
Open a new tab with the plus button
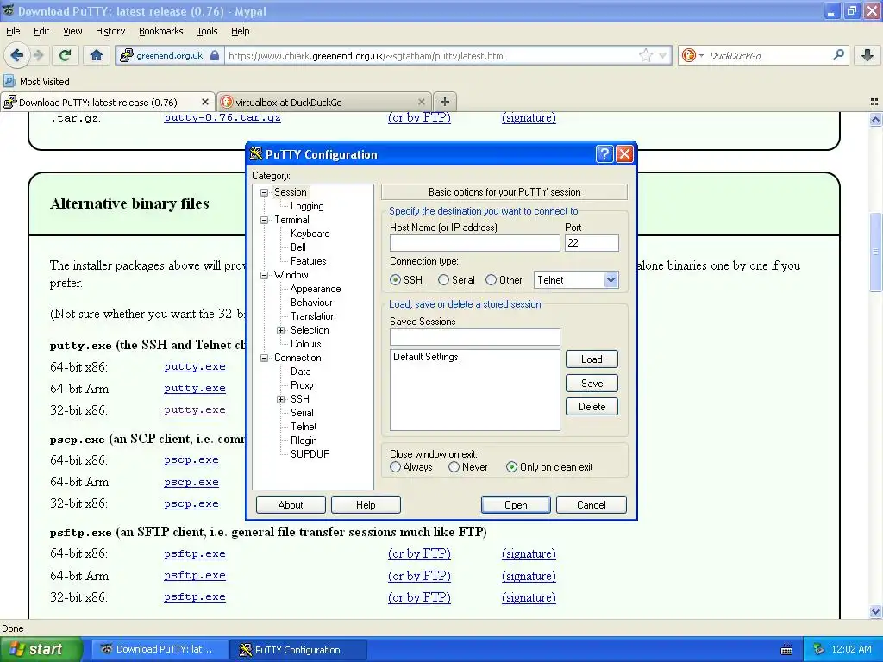[445, 102]
